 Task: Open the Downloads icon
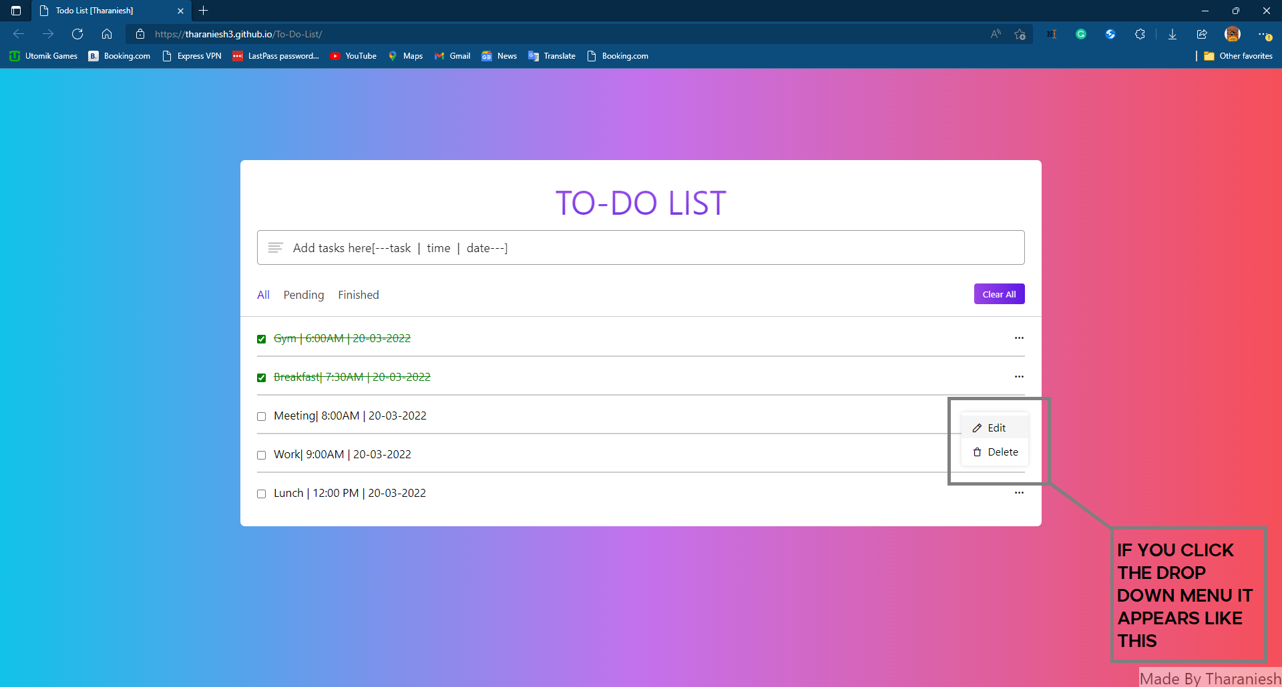pyautogui.click(x=1172, y=34)
